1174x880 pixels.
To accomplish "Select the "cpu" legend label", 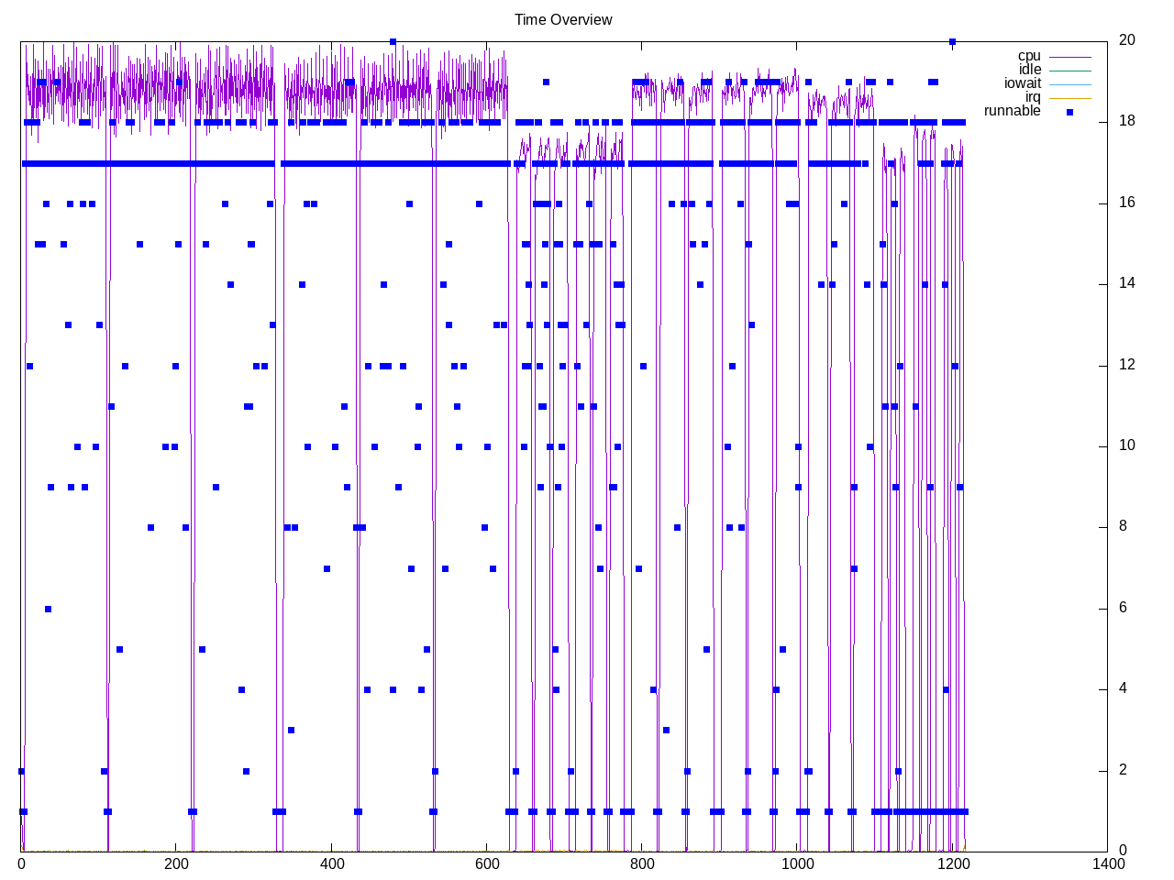I will tap(1029, 56).
